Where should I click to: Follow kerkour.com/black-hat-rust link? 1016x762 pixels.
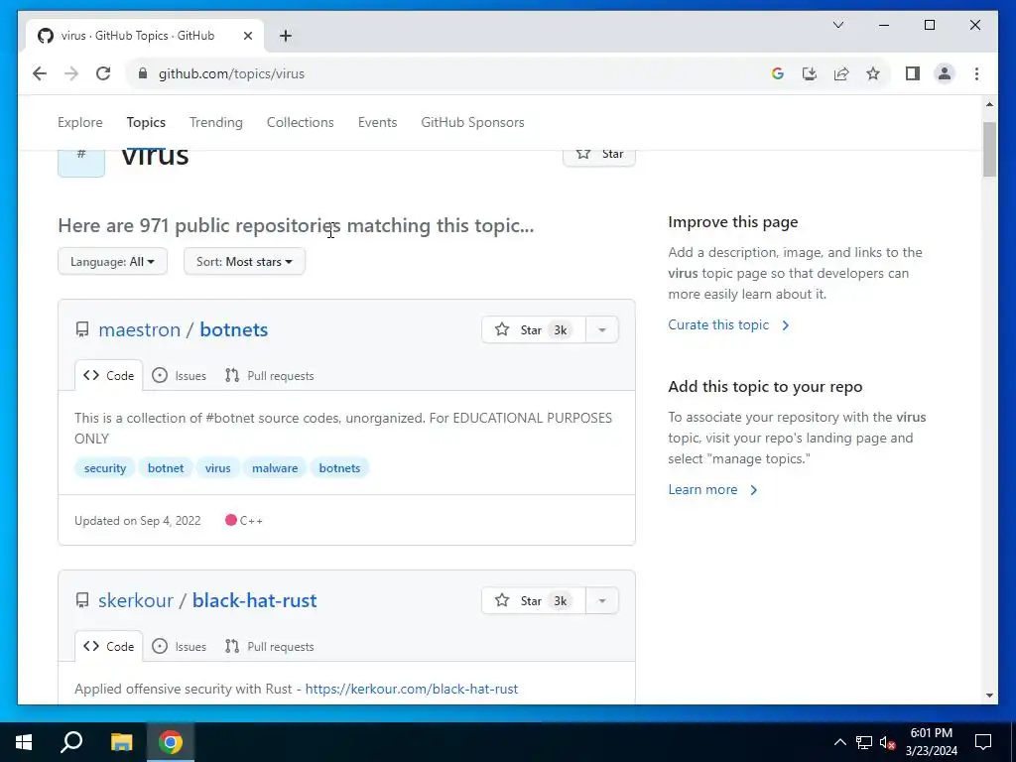(x=412, y=689)
